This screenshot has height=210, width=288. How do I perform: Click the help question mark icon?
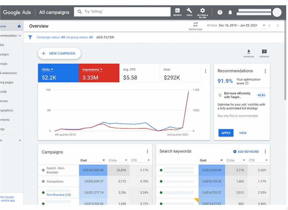pyautogui.click(x=220, y=12)
